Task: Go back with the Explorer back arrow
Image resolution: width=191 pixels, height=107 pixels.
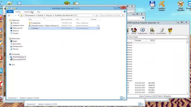Action: pos(9,15)
